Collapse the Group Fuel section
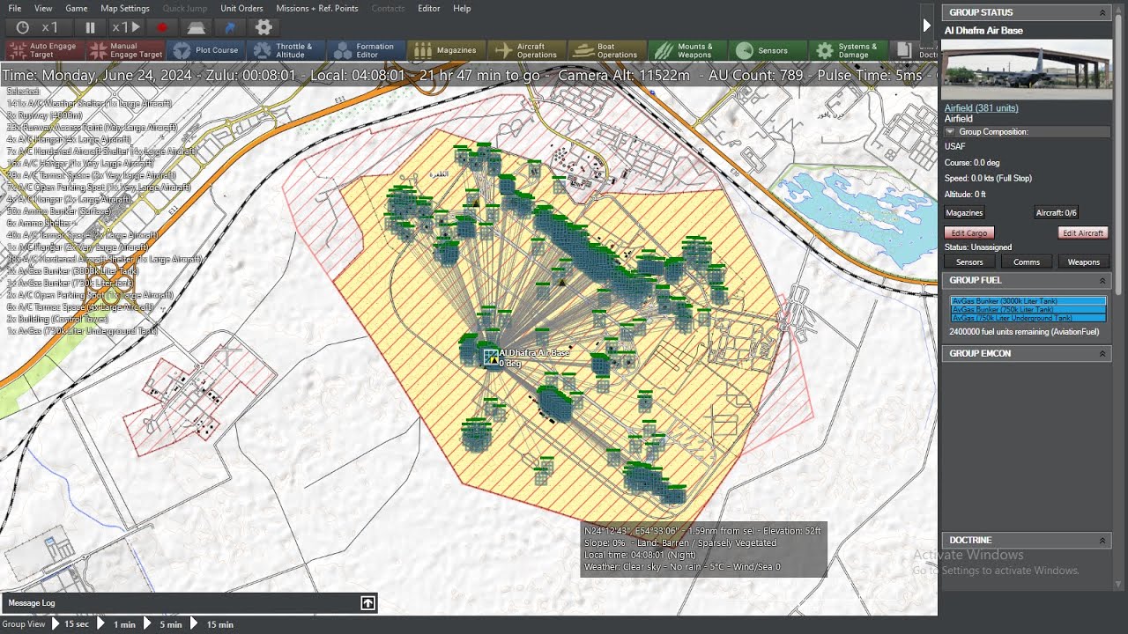Screen dimensions: 1128x634 coord(1102,280)
